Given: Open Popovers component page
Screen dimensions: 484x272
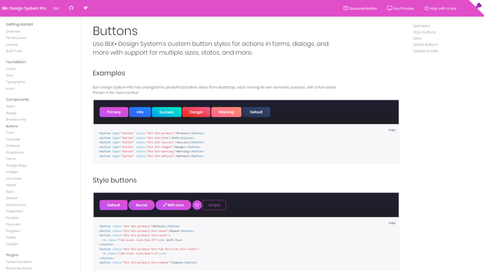Looking at the screenshot, I should point(13,224).
